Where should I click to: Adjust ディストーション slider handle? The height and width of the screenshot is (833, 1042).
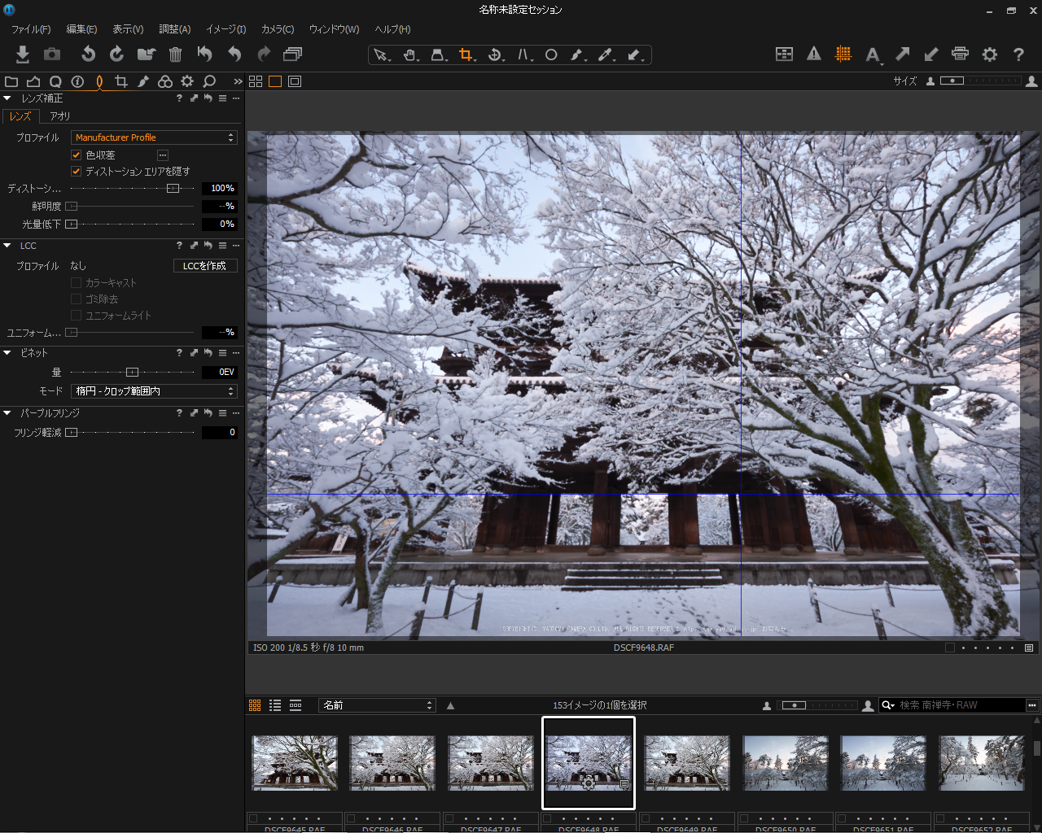173,189
